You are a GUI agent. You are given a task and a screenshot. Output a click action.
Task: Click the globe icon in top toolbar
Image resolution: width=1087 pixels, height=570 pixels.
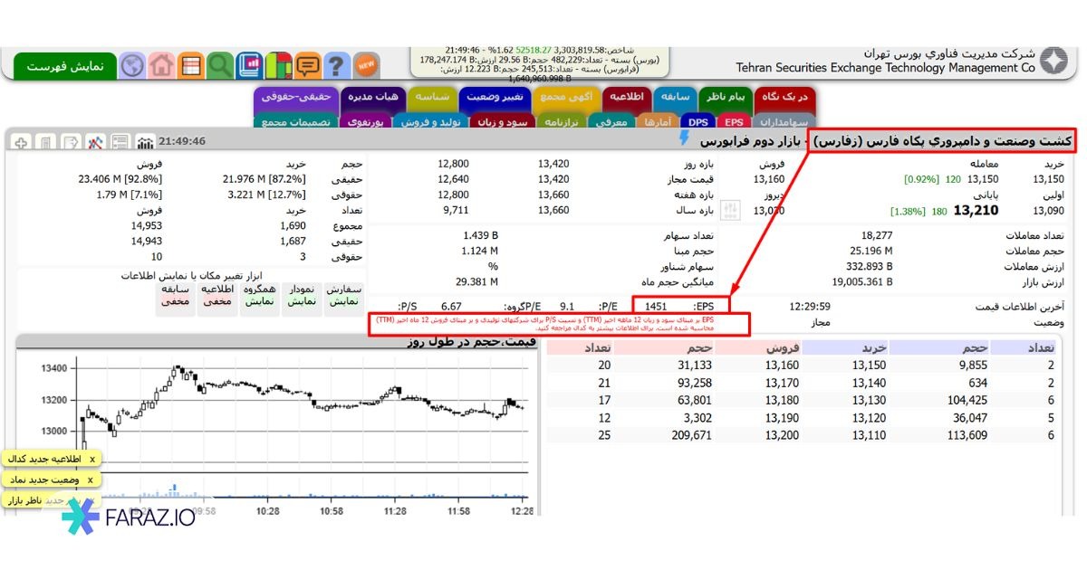pos(133,66)
